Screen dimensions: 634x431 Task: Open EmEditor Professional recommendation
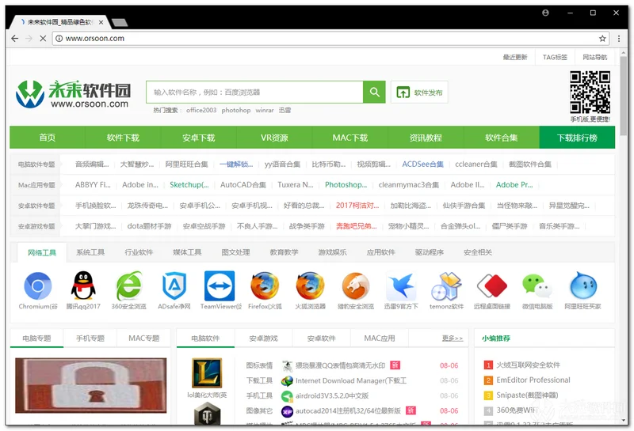click(533, 380)
